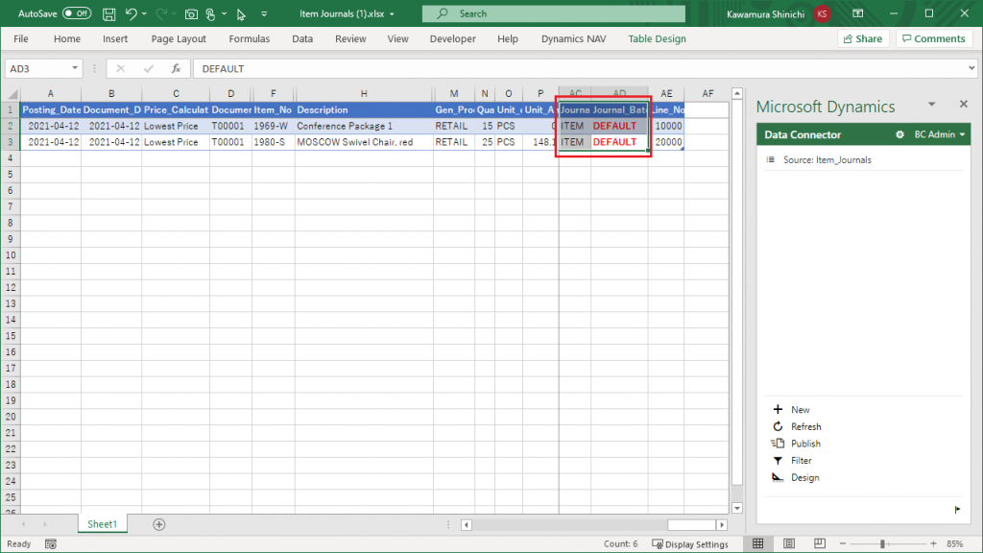The width and height of the screenshot is (983, 553).
Task: Switch to the Table Design tab
Action: point(657,38)
